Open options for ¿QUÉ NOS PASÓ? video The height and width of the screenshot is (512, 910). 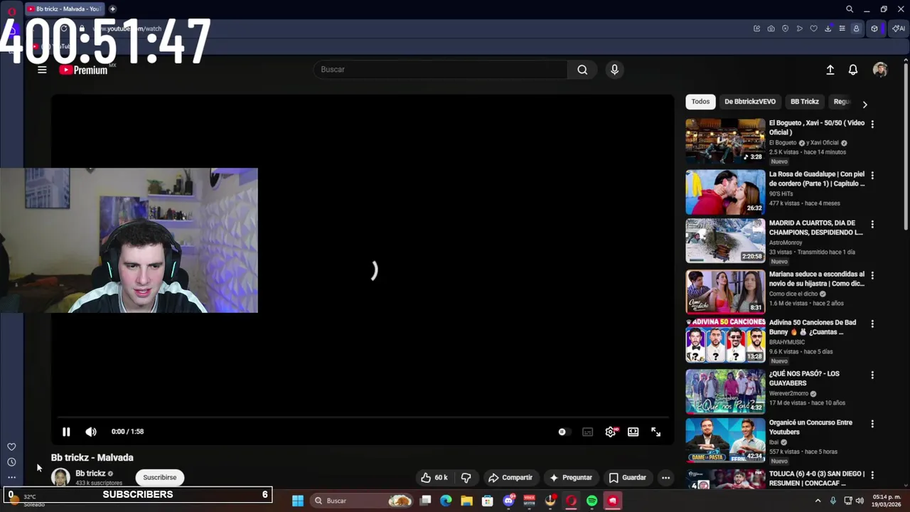(x=872, y=375)
